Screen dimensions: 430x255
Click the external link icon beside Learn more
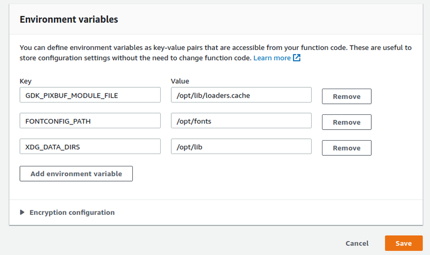click(297, 58)
